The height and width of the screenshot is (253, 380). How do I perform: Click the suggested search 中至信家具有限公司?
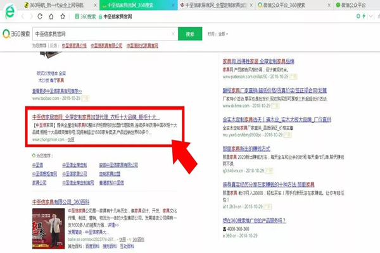[x=106, y=46]
